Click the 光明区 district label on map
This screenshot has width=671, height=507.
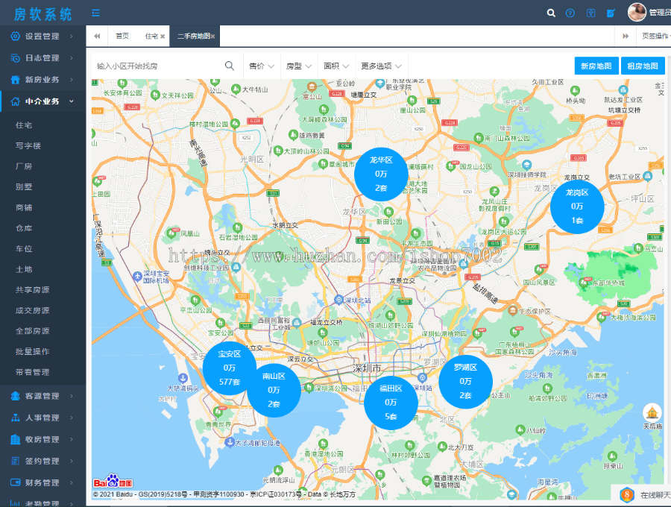coord(252,159)
